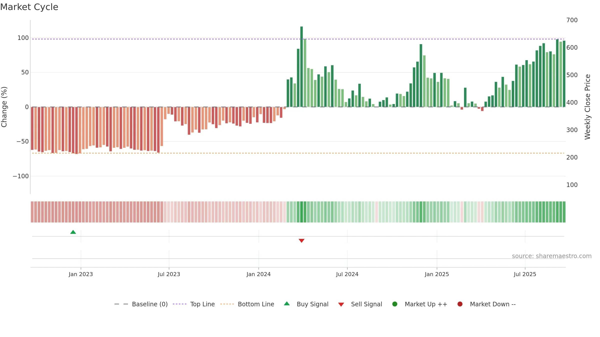The height and width of the screenshot is (337, 600).
Task: Toggle the Bottom Line legend entry
Action: click(247, 304)
